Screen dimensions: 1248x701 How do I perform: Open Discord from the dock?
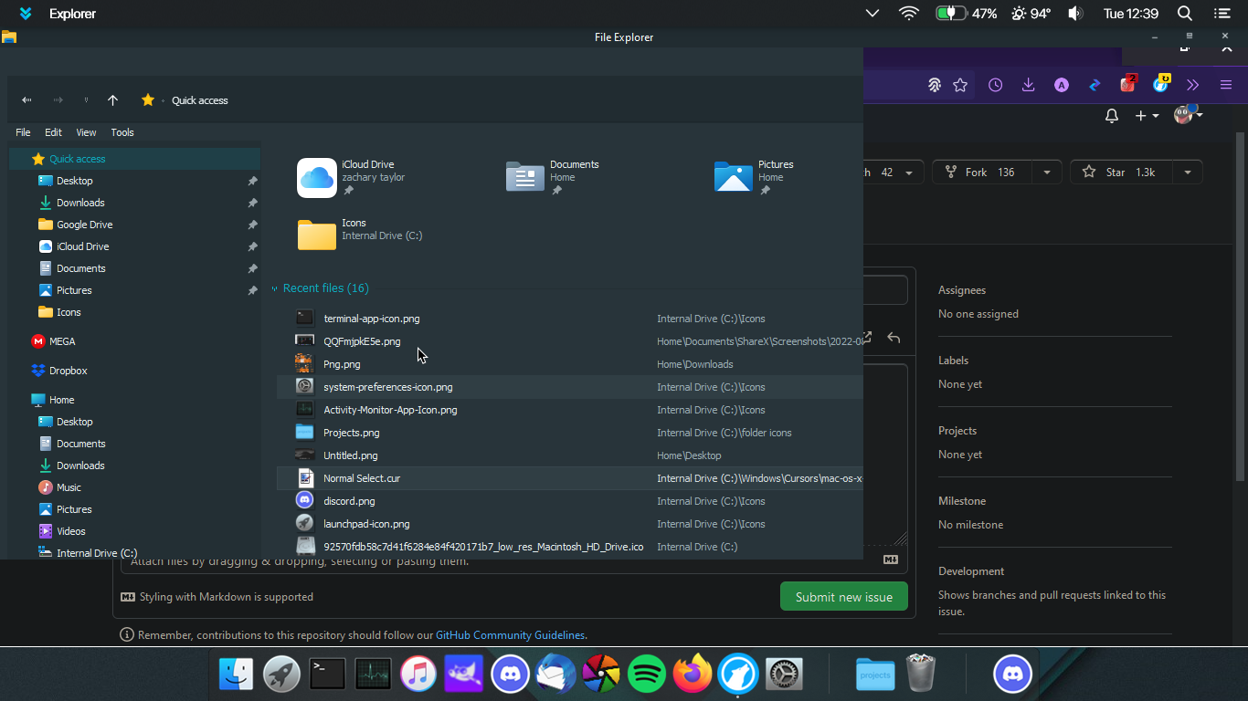(510, 674)
